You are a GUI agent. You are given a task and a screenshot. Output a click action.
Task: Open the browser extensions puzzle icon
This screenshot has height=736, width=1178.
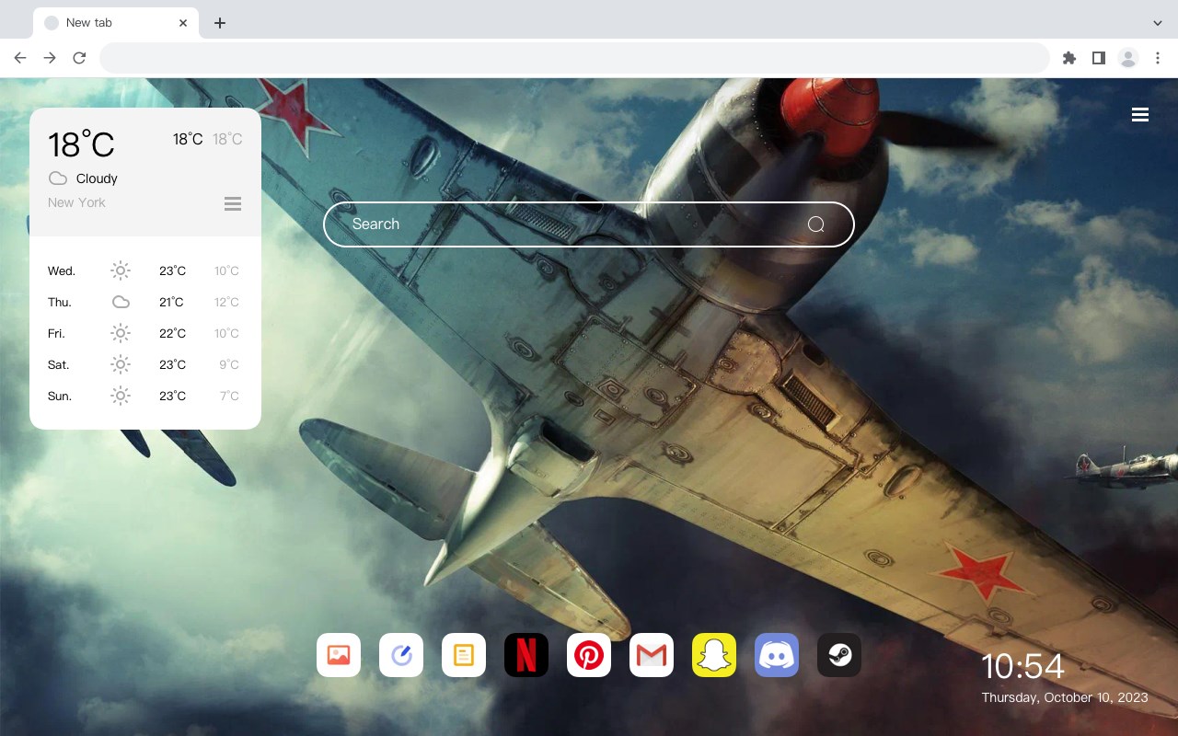click(1068, 58)
